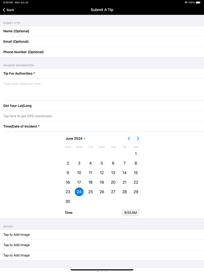Select June 18 on the calendar
The width and height of the screenshot is (204, 272).
(x=90, y=182)
